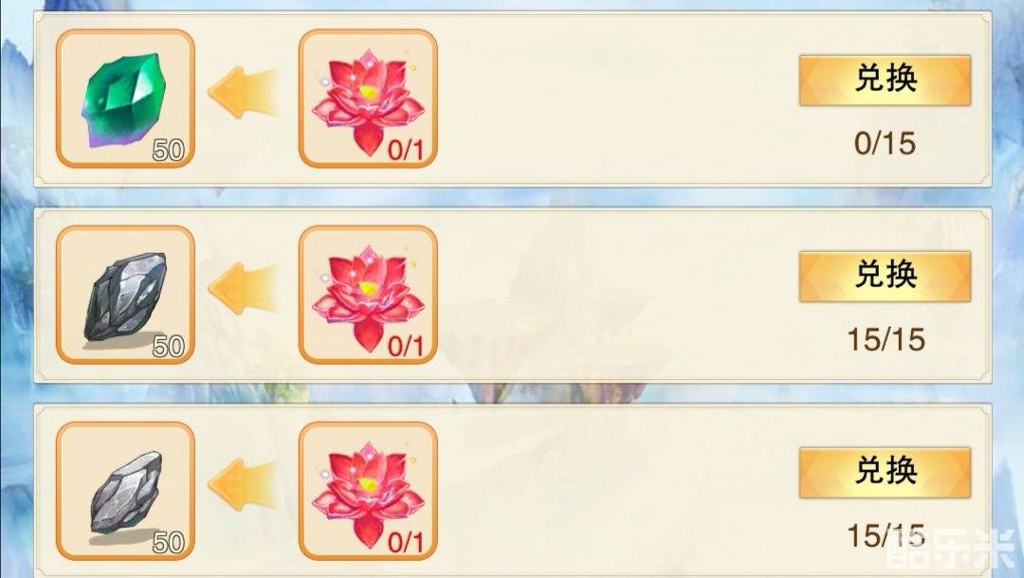Click the orange arrow pointing to dark ore
1024x578 pixels.
[243, 288]
